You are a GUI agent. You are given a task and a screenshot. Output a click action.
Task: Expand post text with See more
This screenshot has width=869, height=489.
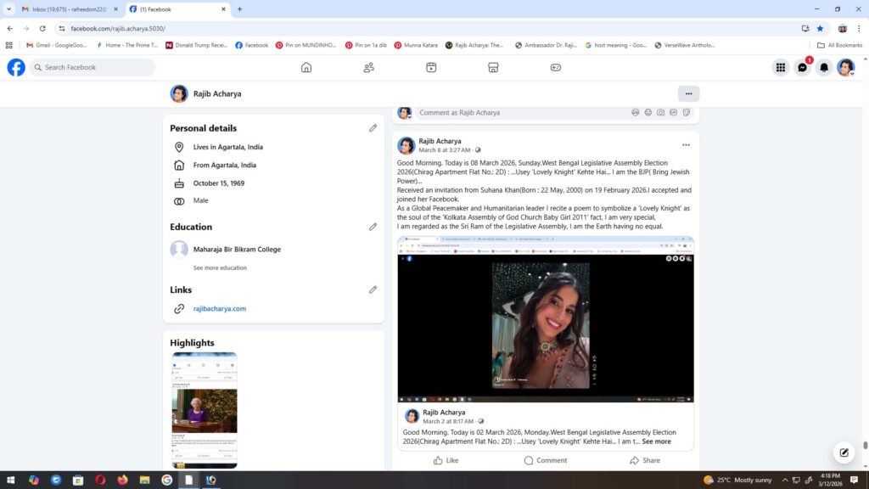pyautogui.click(x=656, y=441)
